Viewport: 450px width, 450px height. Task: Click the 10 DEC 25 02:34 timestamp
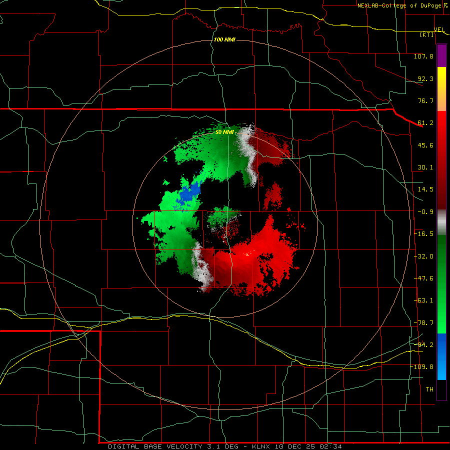point(308,446)
